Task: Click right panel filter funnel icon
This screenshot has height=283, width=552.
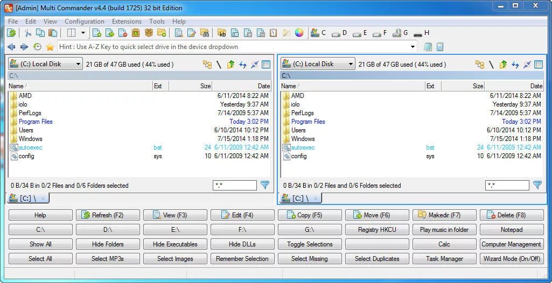Action: 537,185
